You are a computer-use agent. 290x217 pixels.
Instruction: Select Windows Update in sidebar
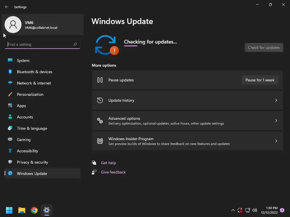pos(42,173)
